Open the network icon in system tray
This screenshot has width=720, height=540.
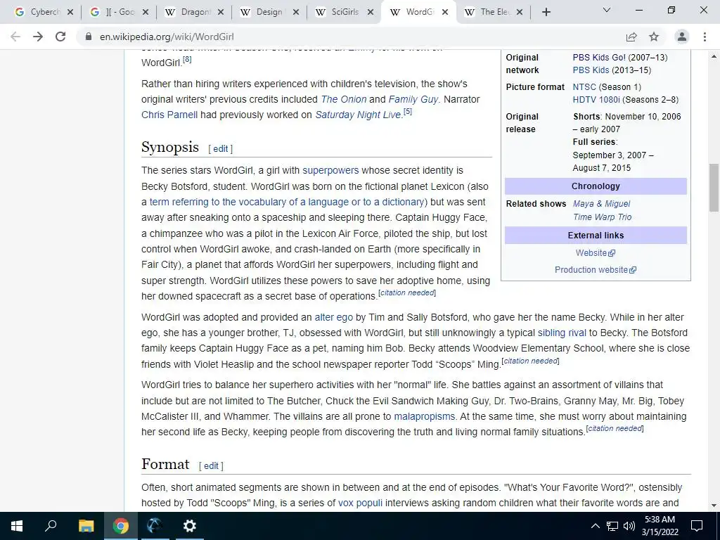pos(612,526)
